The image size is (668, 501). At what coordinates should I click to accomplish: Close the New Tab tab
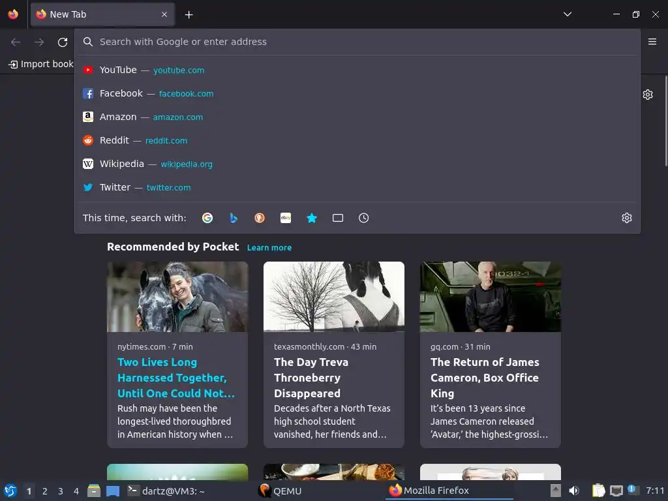[x=164, y=14]
